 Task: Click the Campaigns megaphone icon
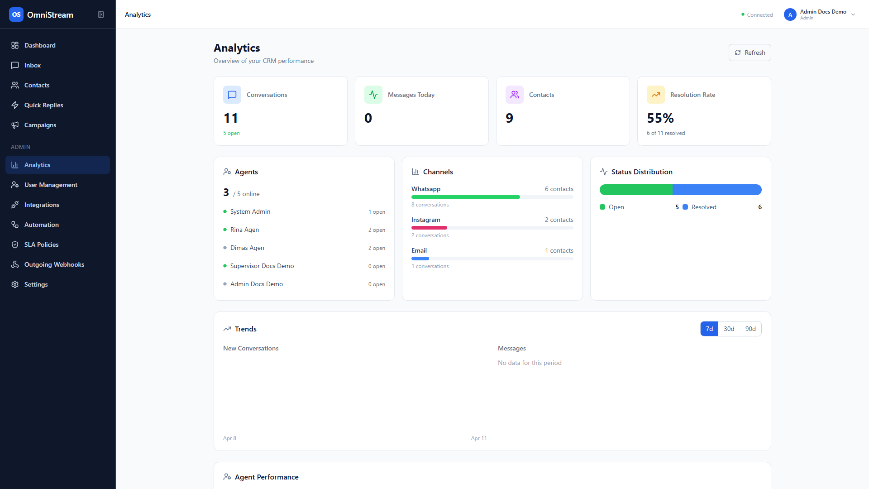(15, 125)
